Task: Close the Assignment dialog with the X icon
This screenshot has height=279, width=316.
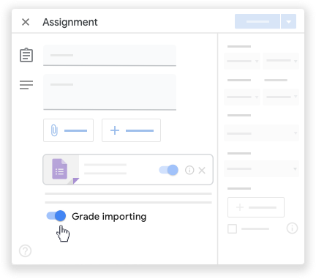Action: click(26, 22)
